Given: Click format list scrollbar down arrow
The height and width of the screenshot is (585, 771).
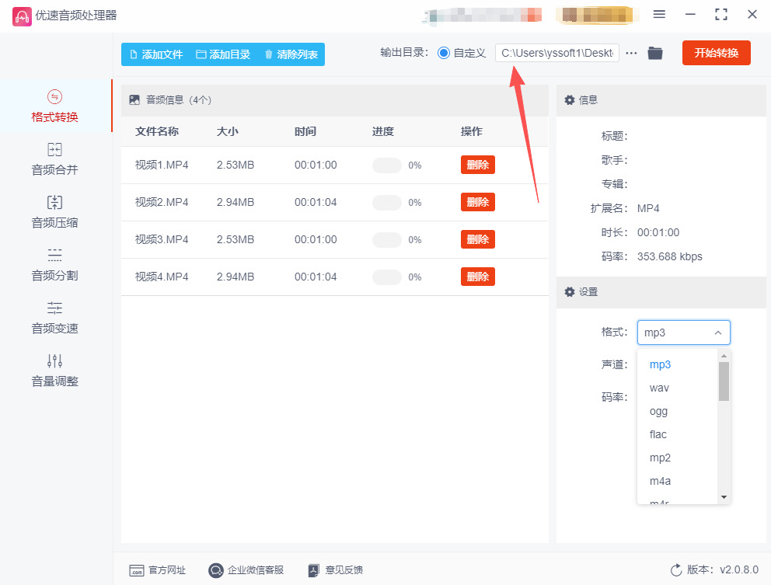Looking at the screenshot, I should point(724,497).
